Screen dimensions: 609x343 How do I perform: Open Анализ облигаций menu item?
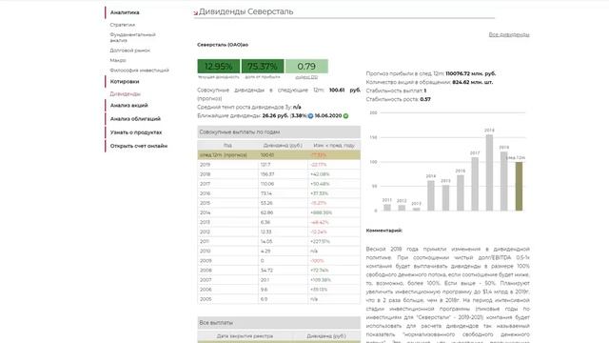pyautogui.click(x=135, y=119)
